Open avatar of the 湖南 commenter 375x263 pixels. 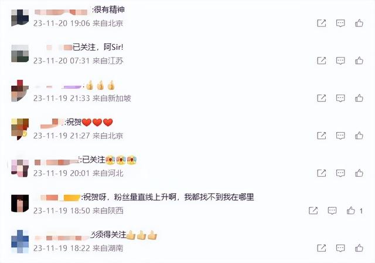pos(20,241)
